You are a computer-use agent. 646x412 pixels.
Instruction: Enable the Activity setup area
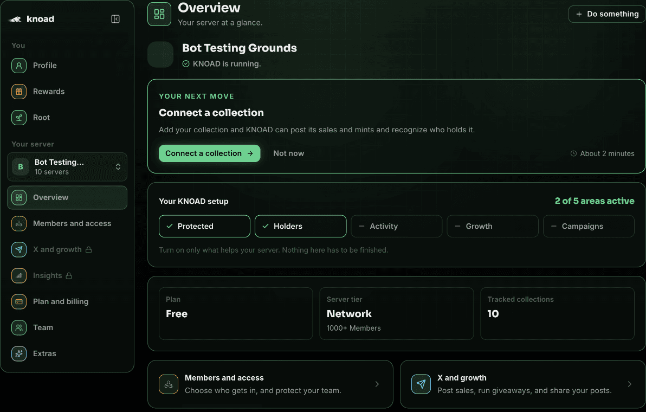coord(396,226)
